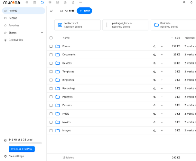Image resolution: width=196 pixels, height=161 pixels.
Task: Check the Images folder checkbox
Action: pos(51,131)
